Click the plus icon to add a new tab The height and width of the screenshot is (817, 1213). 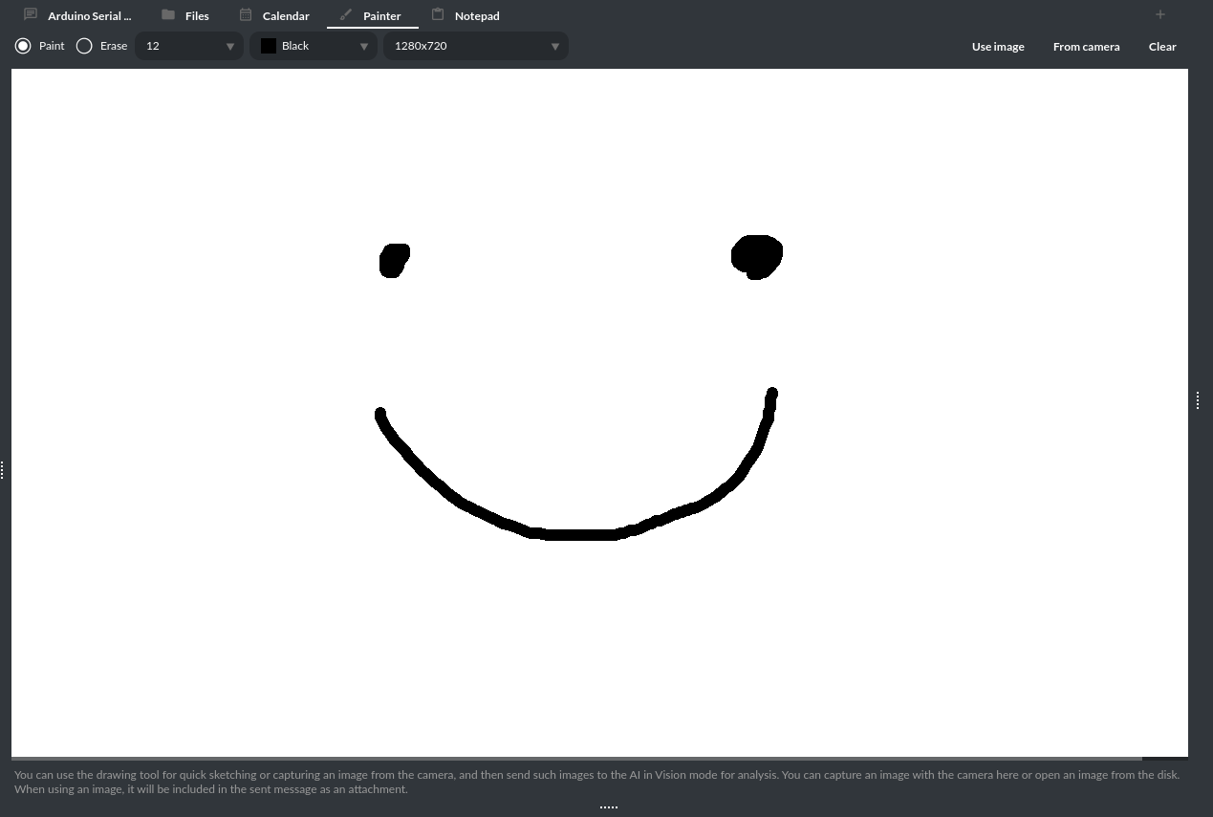[1159, 14]
